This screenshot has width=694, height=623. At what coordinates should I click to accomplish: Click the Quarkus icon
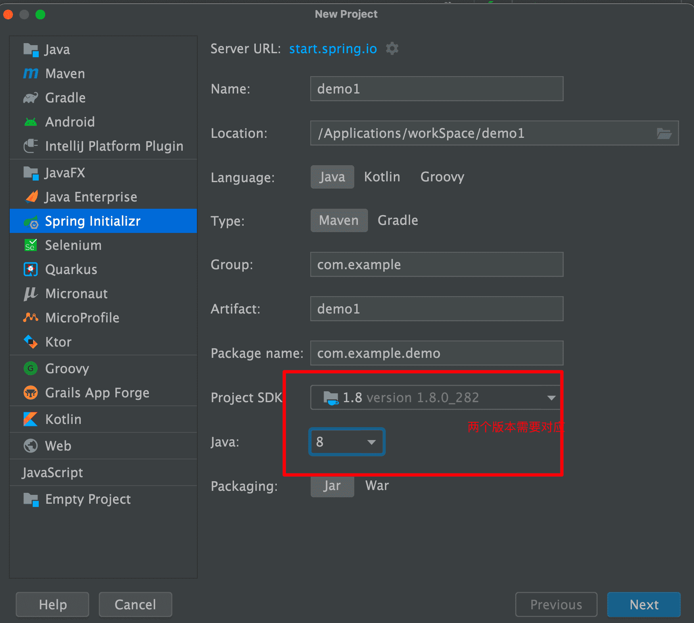pyautogui.click(x=31, y=269)
